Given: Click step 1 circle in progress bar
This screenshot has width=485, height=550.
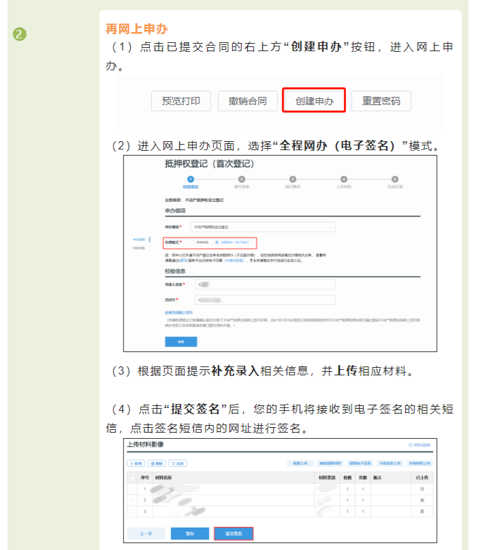Looking at the screenshot, I should pos(191,179).
